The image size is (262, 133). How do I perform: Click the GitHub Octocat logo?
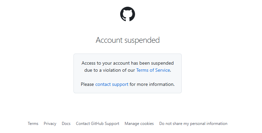pyautogui.click(x=128, y=14)
